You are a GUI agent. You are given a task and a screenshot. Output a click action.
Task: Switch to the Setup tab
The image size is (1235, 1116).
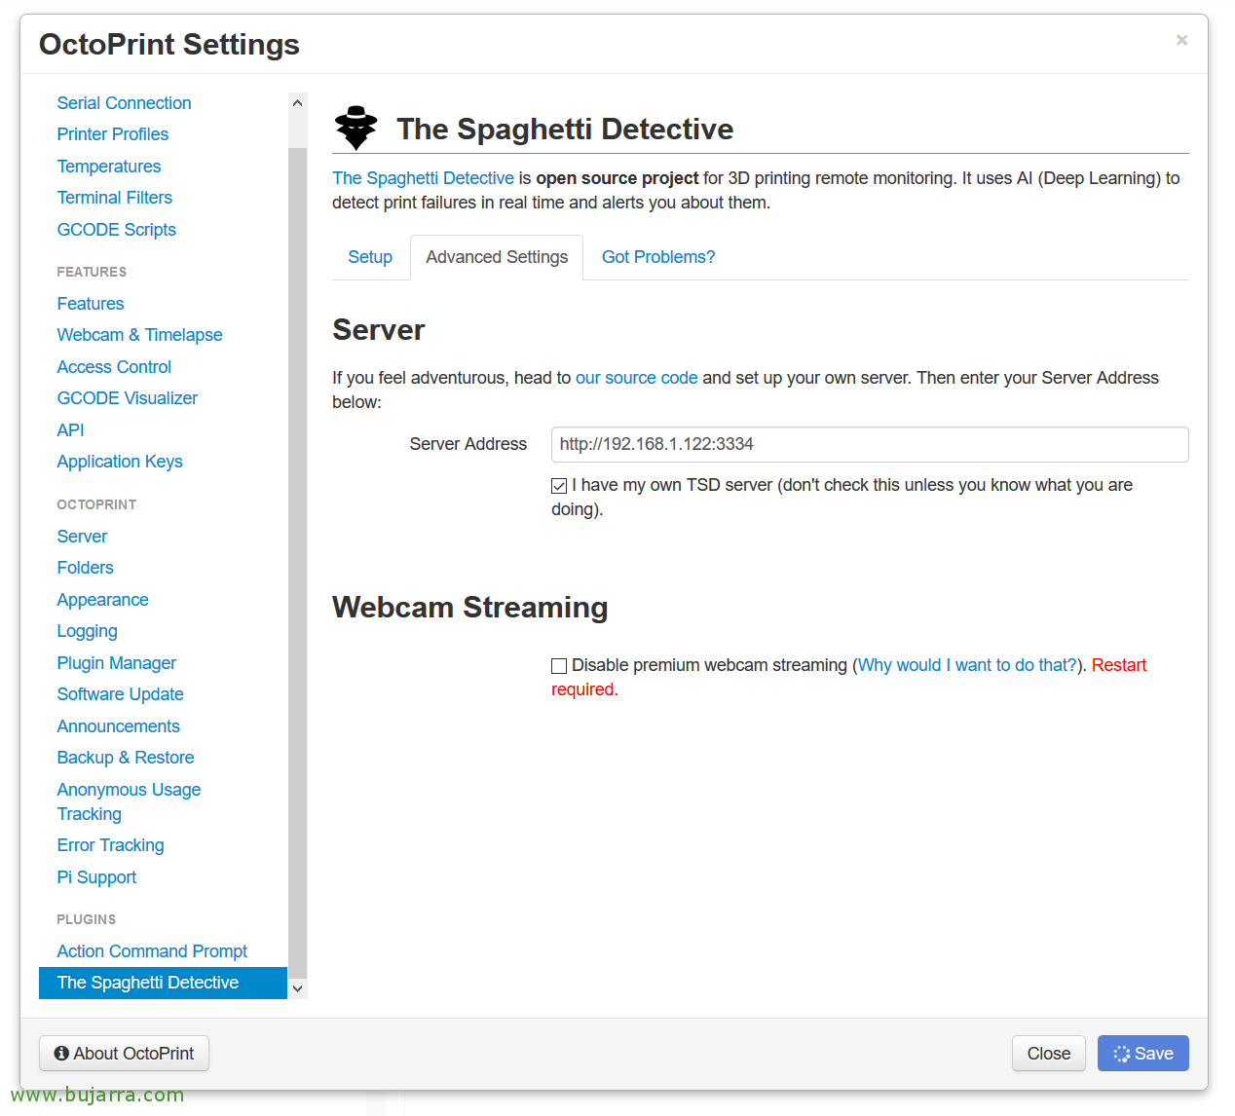point(370,257)
